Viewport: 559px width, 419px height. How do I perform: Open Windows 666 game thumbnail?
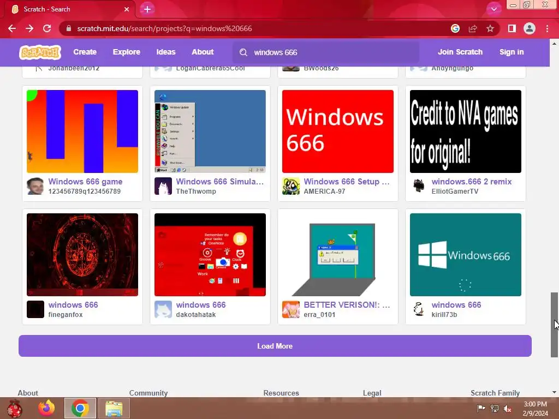[x=82, y=131]
